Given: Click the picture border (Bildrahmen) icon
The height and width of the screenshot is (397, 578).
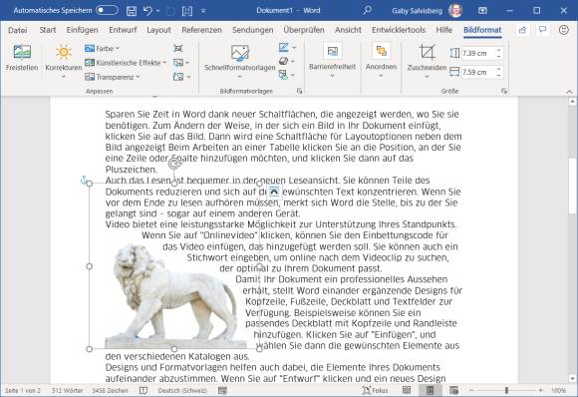Looking at the screenshot, I should click(x=283, y=47).
